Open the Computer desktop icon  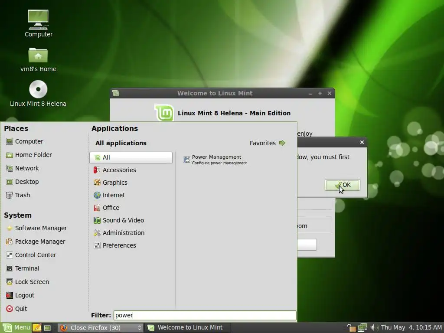click(x=38, y=23)
